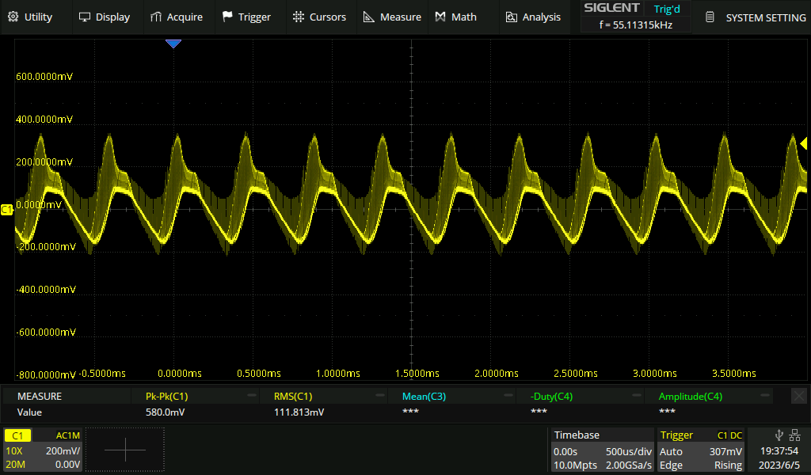The width and height of the screenshot is (811, 475).
Task: Click the Measure ruler icon
Action: [369, 17]
